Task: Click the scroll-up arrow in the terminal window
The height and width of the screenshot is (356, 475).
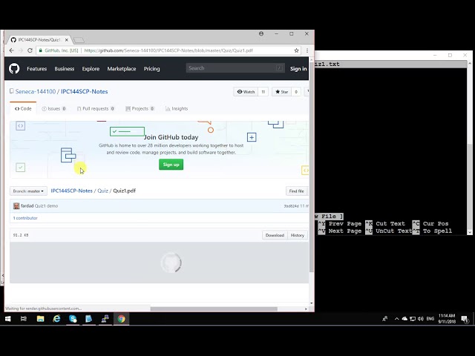Action: point(470,63)
